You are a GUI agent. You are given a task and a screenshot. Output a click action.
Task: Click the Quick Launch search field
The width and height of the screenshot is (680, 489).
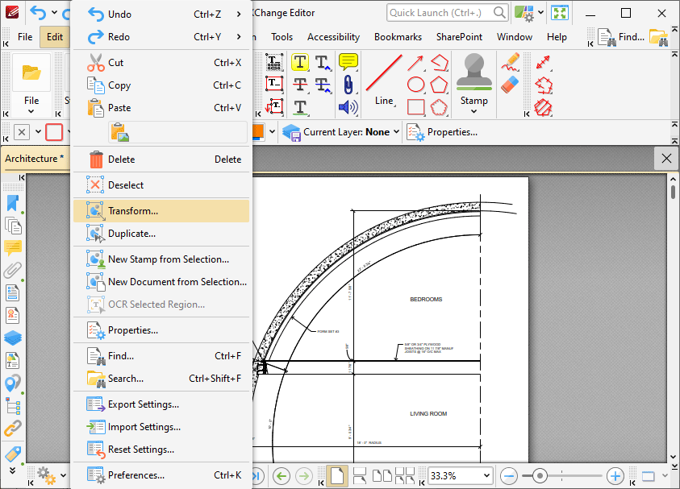[447, 13]
